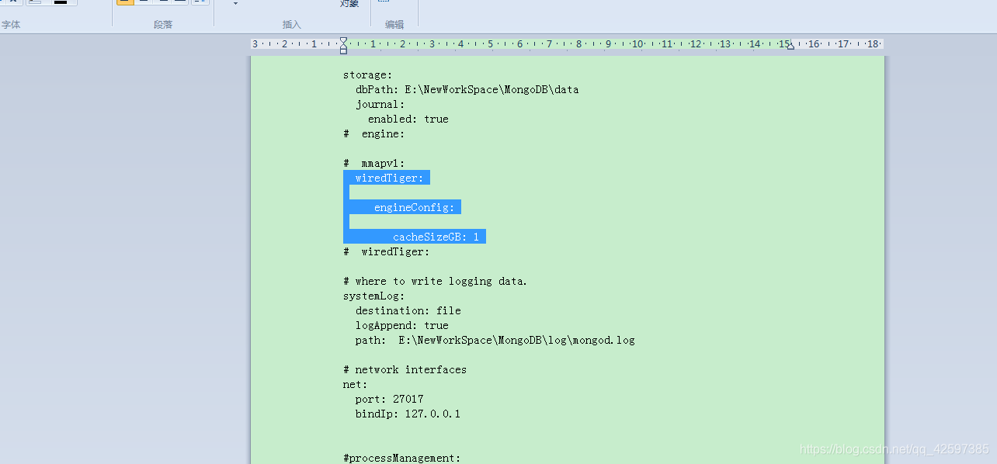Click the 'logAppend: true' line
The width and height of the screenshot is (997, 464).
[402, 325]
